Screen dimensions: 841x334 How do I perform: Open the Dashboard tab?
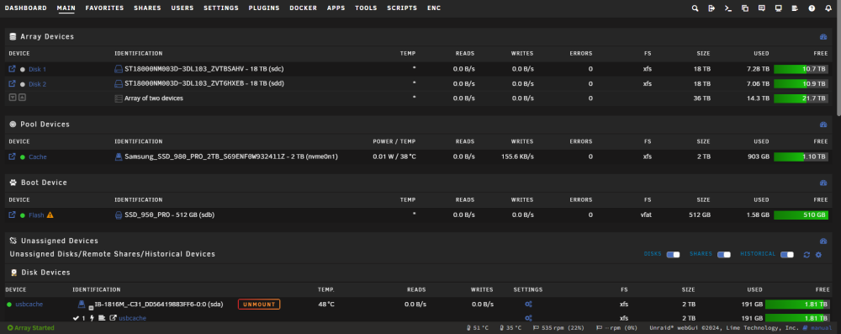[26, 8]
